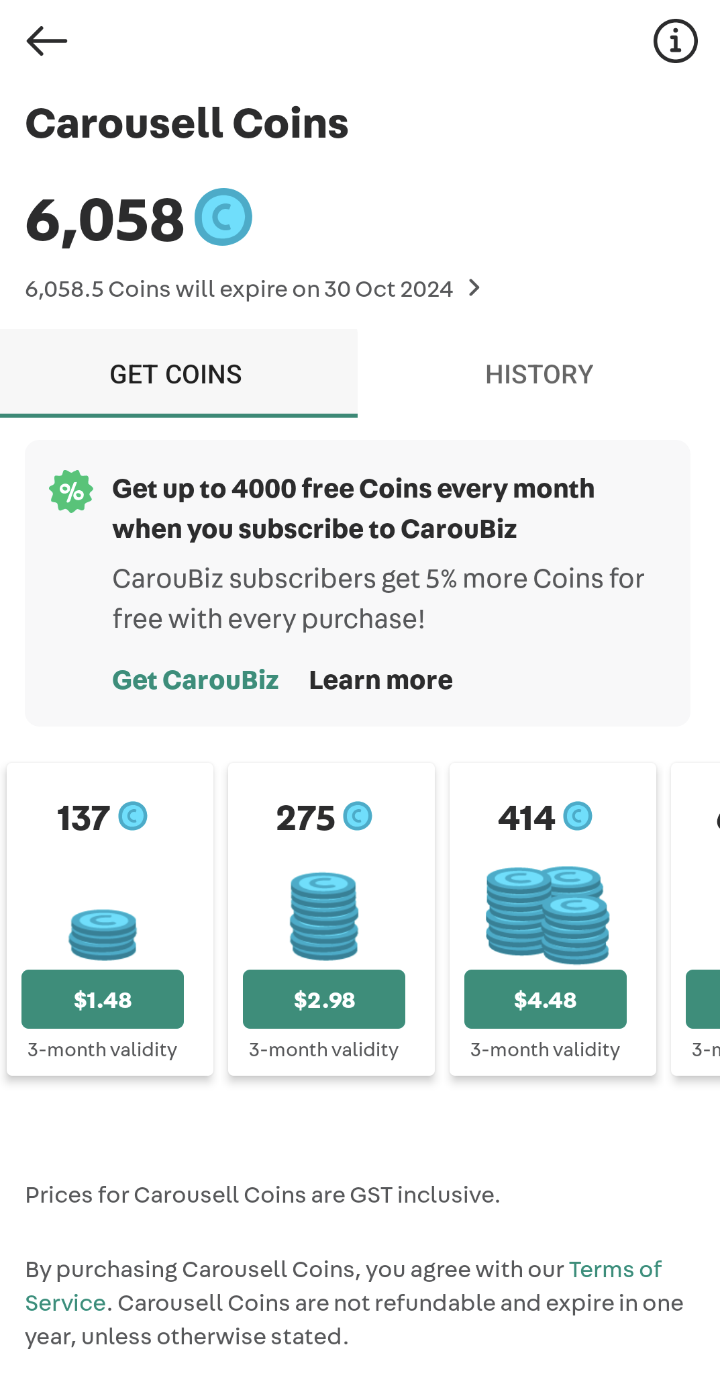Image resolution: width=720 pixels, height=1390 pixels.
Task: Buy 137 coins for $1.48
Action: point(103,999)
